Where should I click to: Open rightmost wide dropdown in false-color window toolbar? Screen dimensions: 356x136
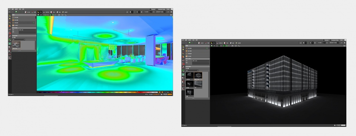(x=161, y=12)
